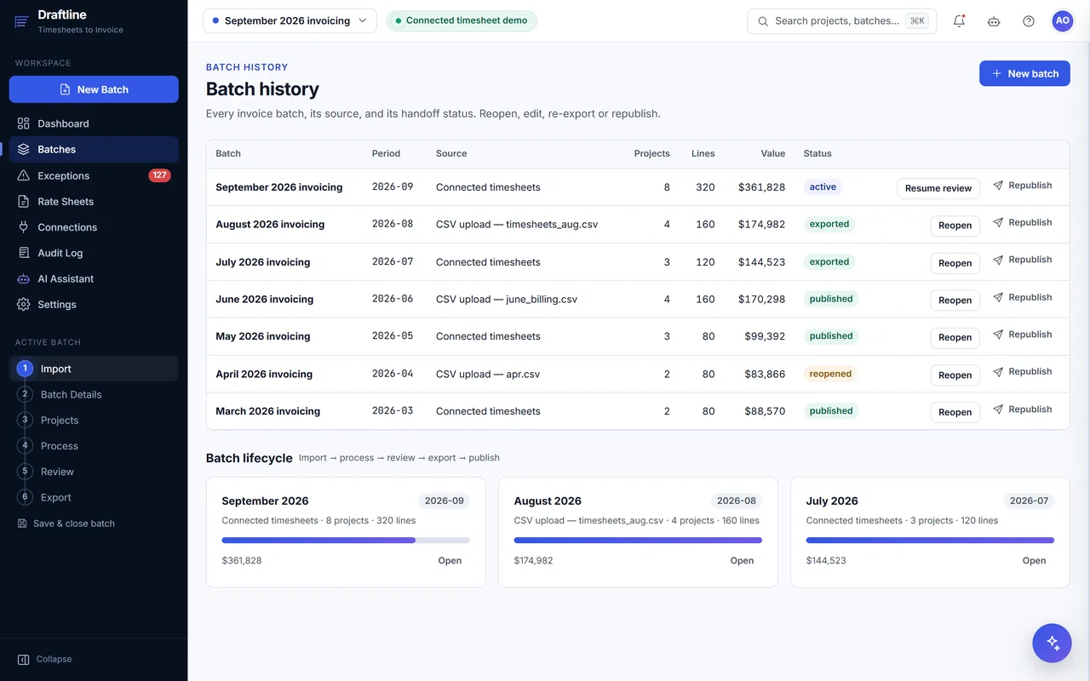The height and width of the screenshot is (681, 1090).
Task: Click the New batch button top right
Action: pyautogui.click(x=1024, y=73)
